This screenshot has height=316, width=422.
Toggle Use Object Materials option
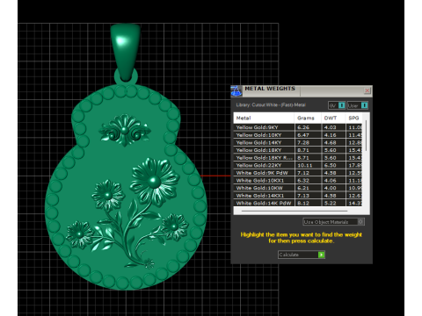tap(333, 222)
